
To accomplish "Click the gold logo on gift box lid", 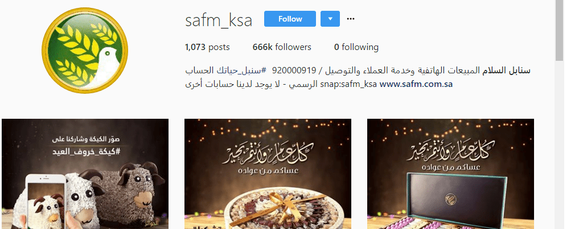I will [x=451, y=198].
